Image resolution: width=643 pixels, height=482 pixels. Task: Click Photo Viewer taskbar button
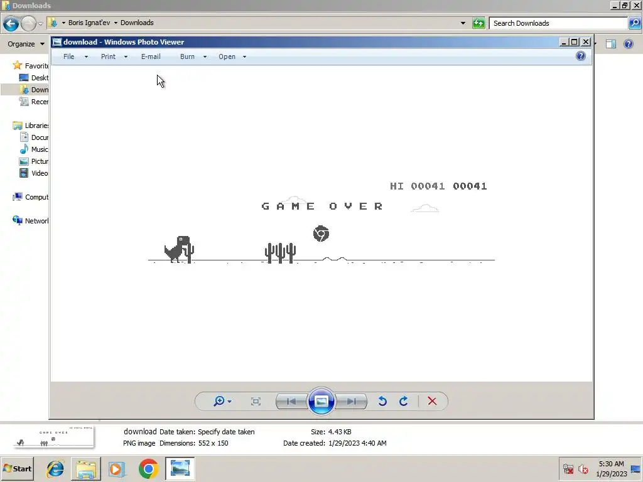180,468
